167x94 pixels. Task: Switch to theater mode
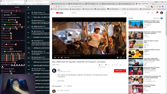(x=121, y=57)
